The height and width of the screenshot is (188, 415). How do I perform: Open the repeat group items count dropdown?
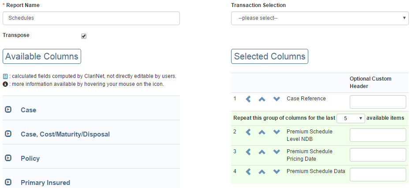point(350,118)
